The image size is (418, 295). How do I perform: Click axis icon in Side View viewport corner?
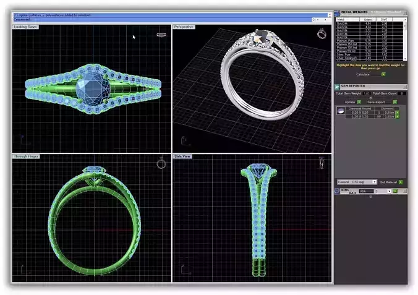click(184, 269)
